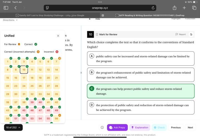Select answer choice B
This screenshot has width=200, height=139.
coord(141,75)
